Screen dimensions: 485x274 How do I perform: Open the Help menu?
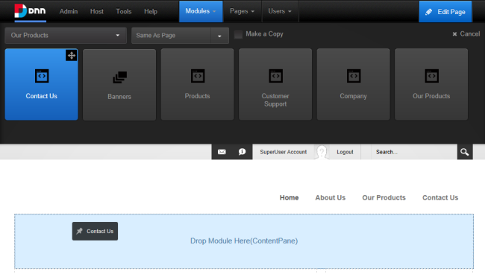click(x=151, y=11)
